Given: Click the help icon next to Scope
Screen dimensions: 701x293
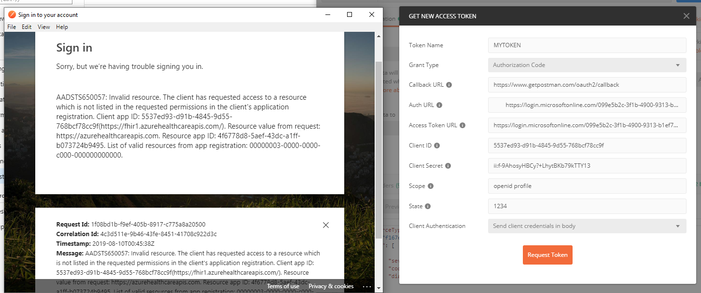Looking at the screenshot, I should click(431, 186).
